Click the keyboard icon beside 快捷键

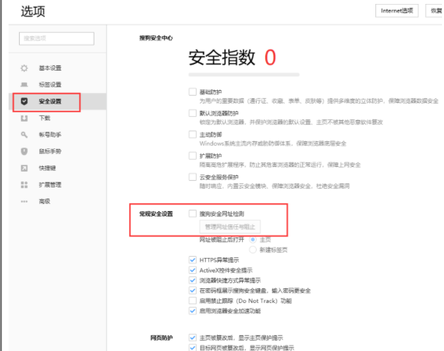click(x=24, y=168)
